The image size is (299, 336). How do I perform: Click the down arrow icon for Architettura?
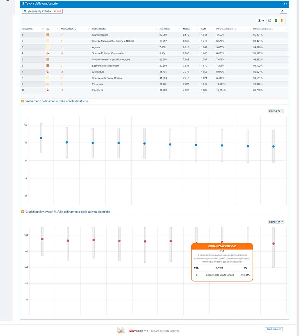(x=48, y=72)
